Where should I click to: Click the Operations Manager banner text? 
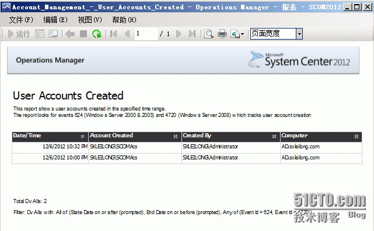pos(50,60)
